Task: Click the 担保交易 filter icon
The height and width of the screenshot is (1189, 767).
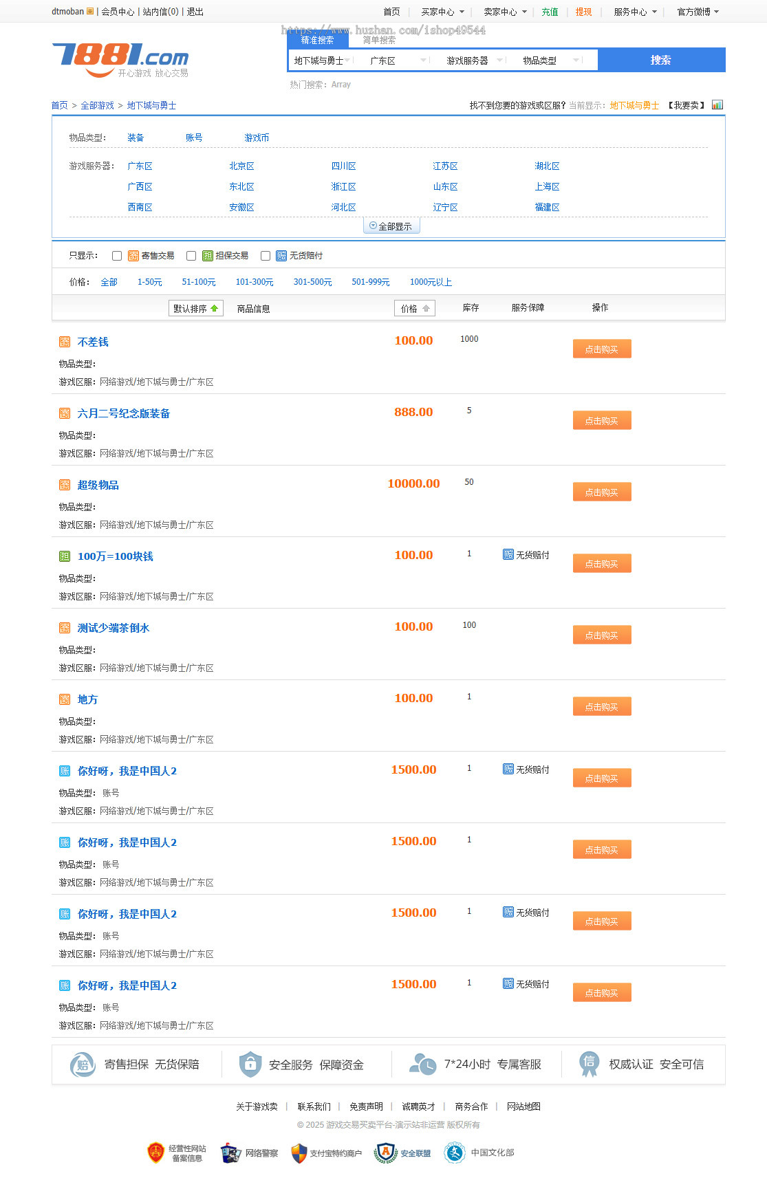Action: (208, 256)
